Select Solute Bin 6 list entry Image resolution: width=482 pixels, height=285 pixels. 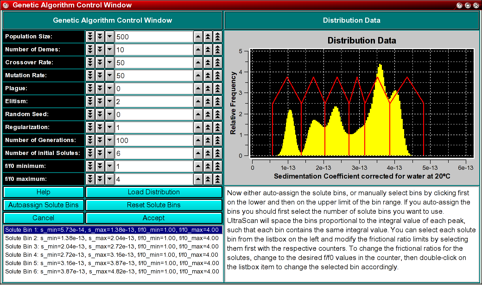pyautogui.click(x=112, y=272)
